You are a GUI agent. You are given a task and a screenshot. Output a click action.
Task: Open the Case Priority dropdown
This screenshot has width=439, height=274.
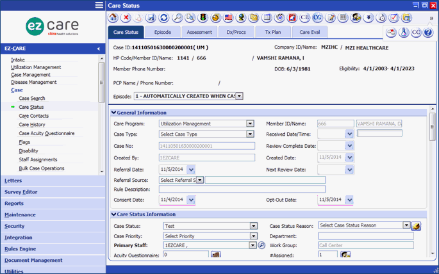254,236
